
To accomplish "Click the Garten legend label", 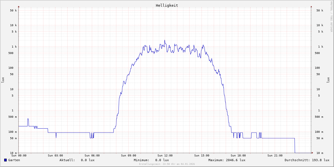I will (x=14, y=160).
